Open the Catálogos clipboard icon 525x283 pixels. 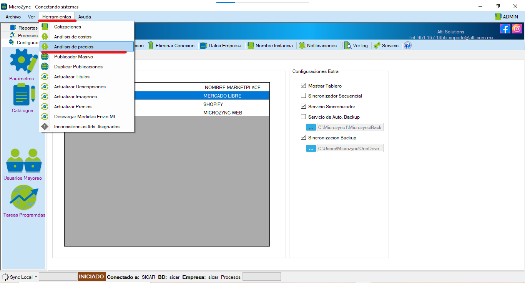(24, 94)
